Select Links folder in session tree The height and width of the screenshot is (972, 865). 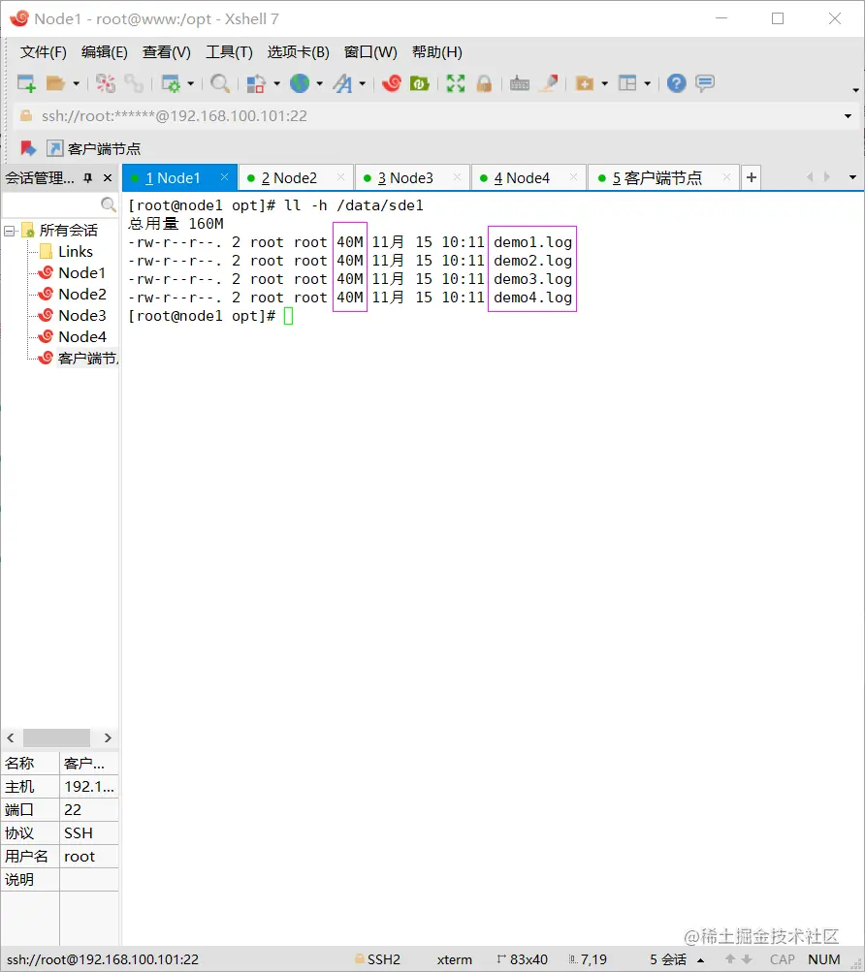(x=75, y=252)
